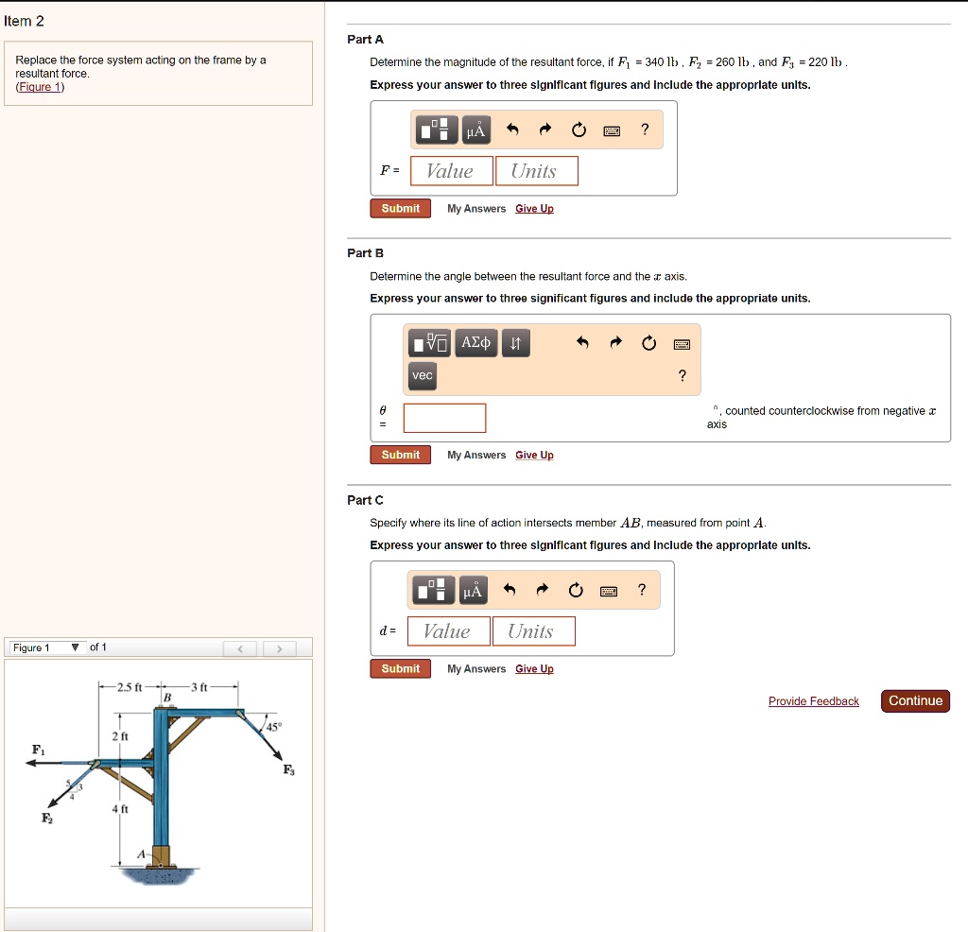Undo last entry in Part A toolbar
This screenshot has height=932, width=968.
(511, 129)
